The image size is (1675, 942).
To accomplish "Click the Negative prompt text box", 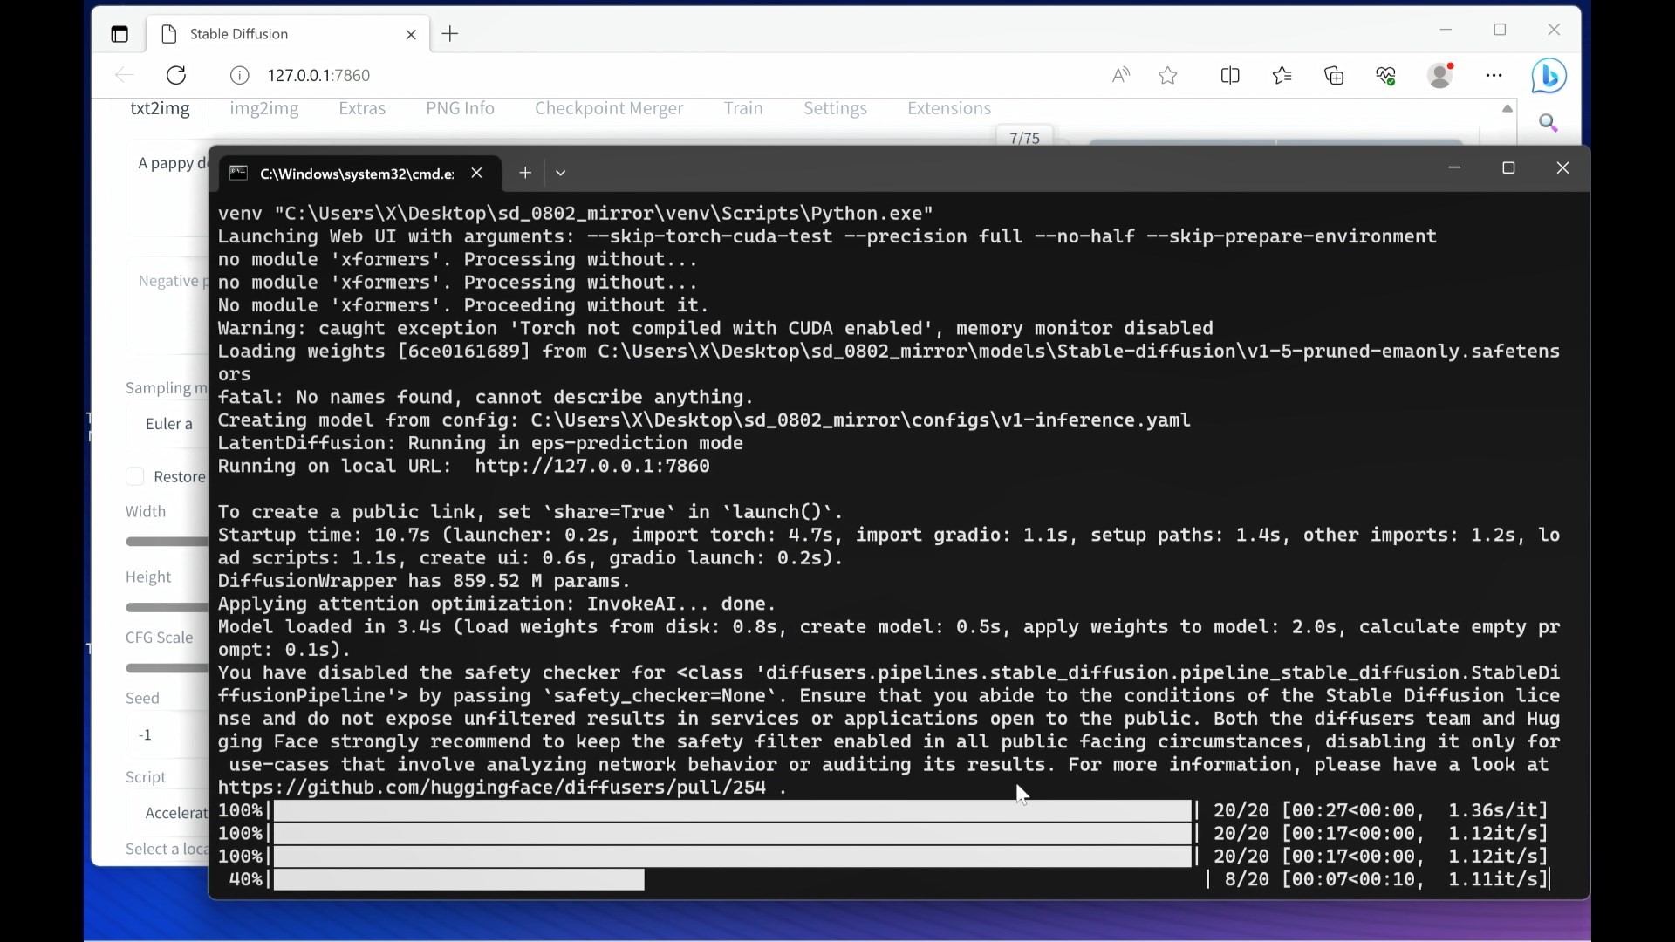I will point(167,307).
